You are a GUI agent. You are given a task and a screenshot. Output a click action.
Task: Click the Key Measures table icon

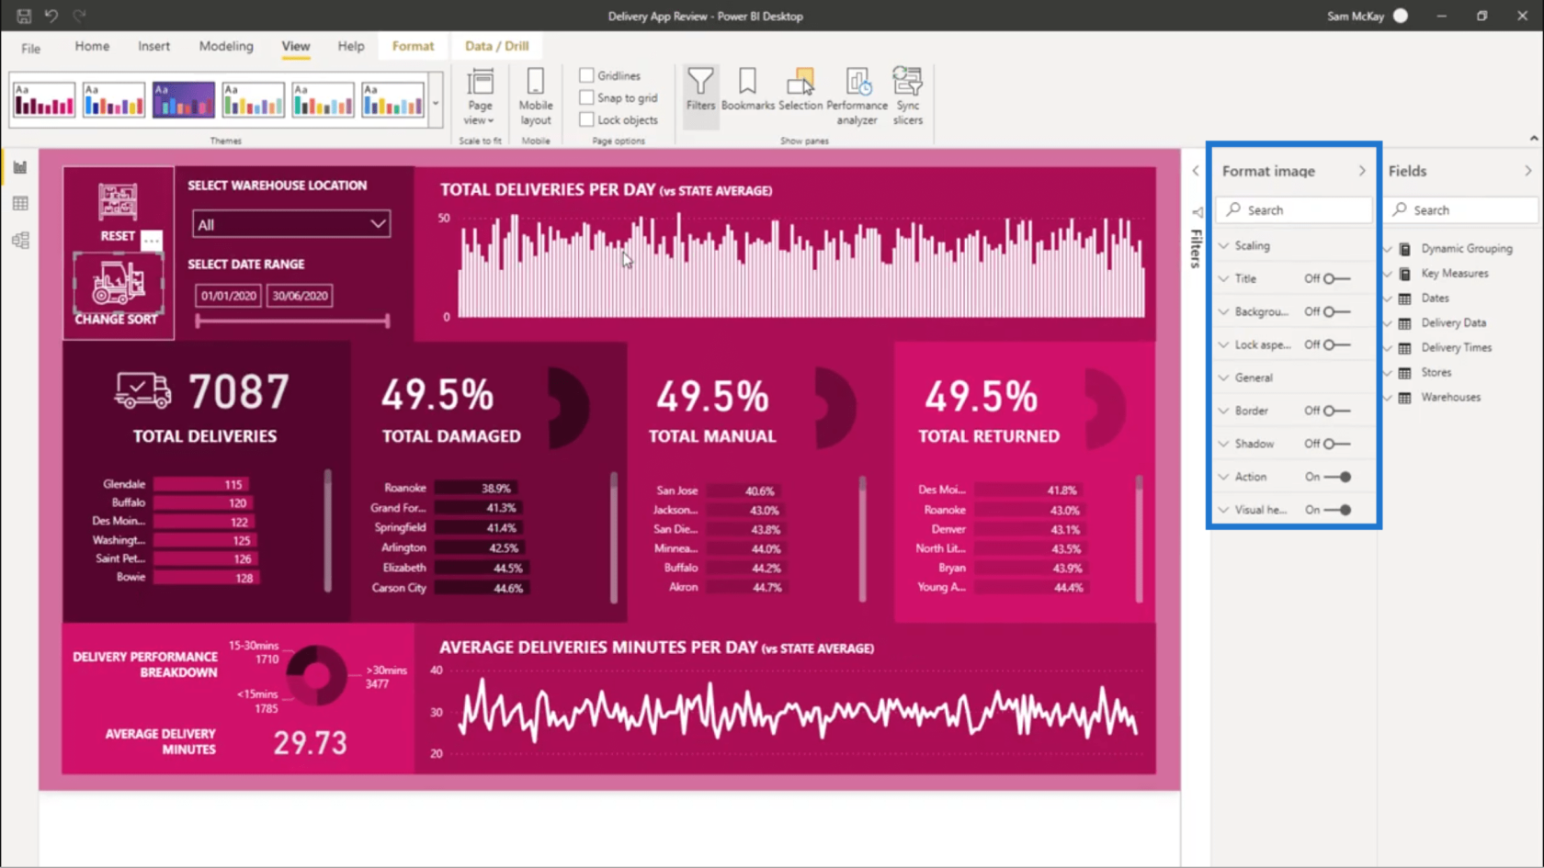point(1404,274)
